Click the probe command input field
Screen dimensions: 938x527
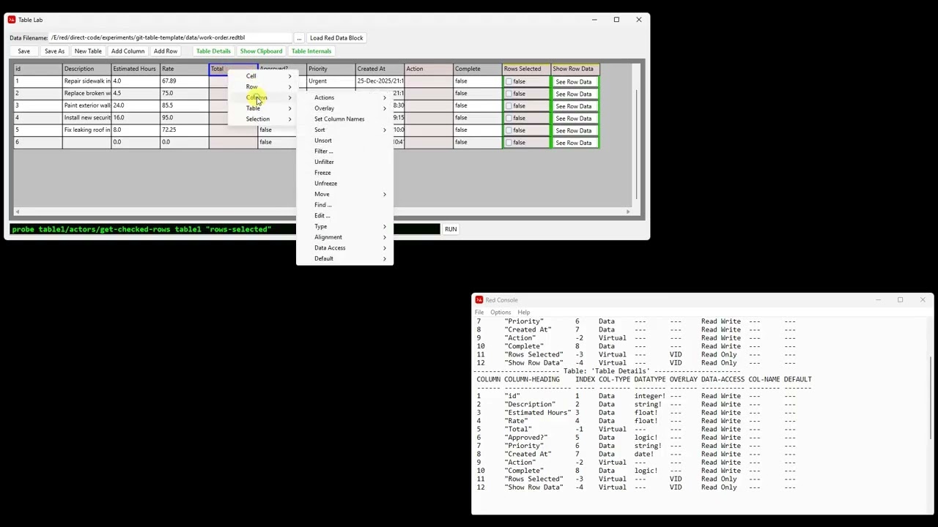(225, 229)
